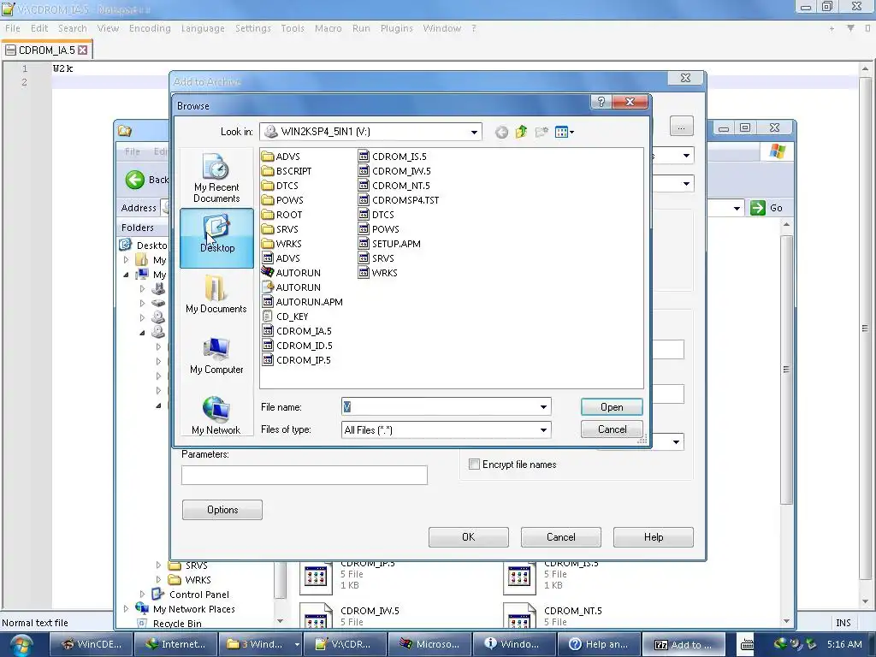Viewport: 876px width, 657px height.
Task: Switch to Help an... taskbar button
Action: [x=598, y=644]
